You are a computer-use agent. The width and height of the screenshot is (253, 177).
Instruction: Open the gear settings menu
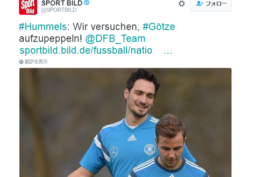coord(182,3)
